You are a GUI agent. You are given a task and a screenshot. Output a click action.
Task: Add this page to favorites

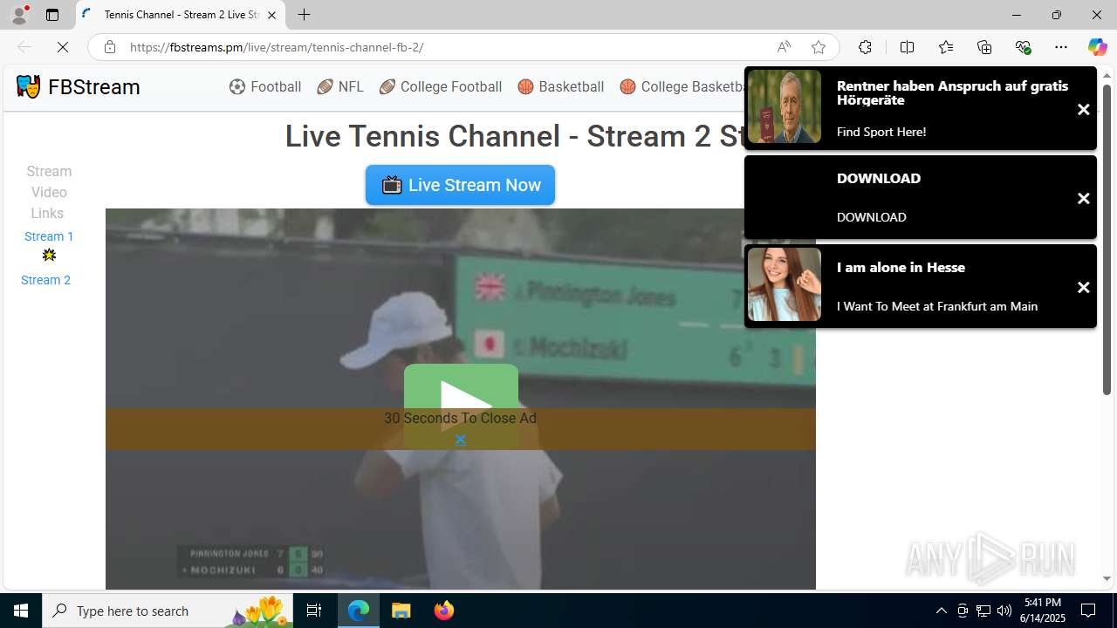[819, 47]
